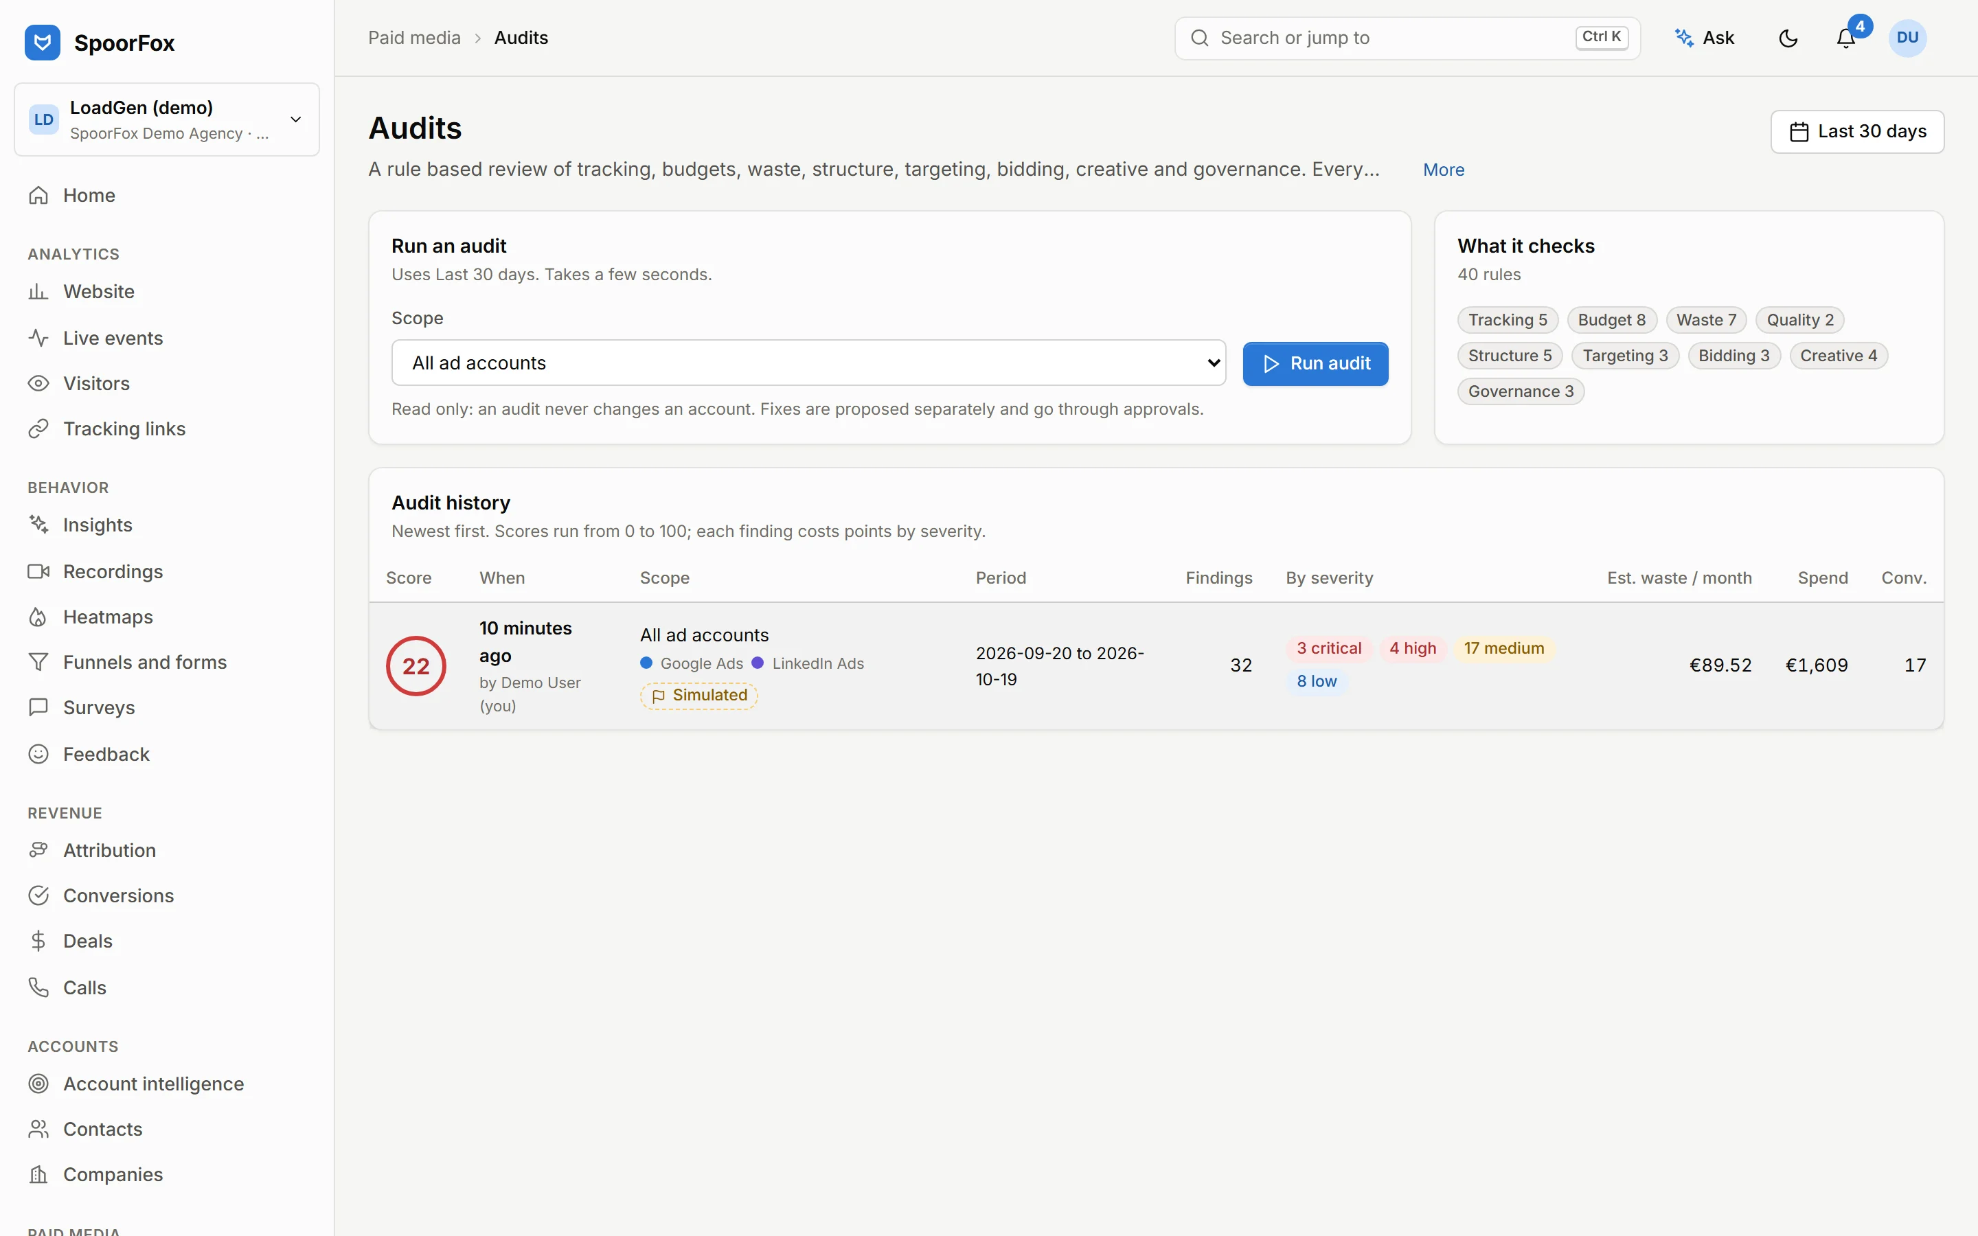Image resolution: width=1978 pixels, height=1236 pixels.
Task: Click the SpoorFox logo icon
Action: (x=43, y=43)
